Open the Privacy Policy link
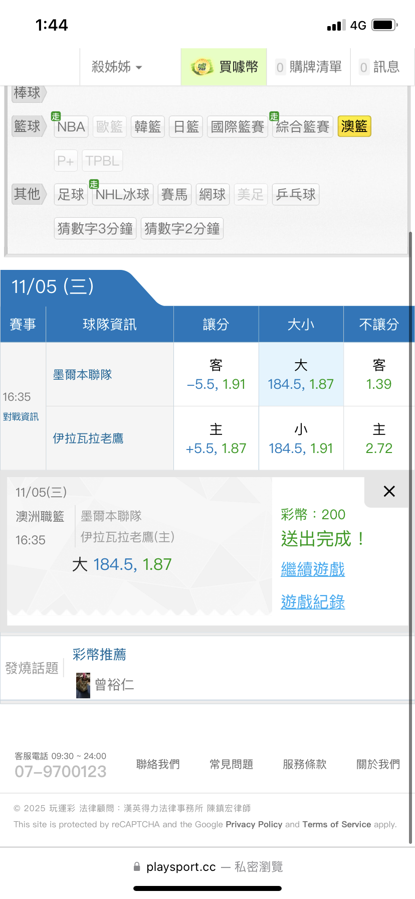Viewport: 415px width, 899px height. coord(254,824)
